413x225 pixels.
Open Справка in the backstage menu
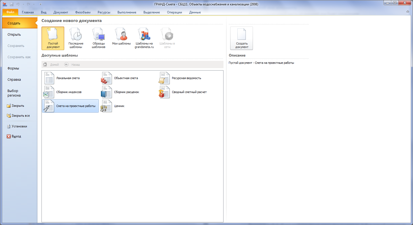20,80
